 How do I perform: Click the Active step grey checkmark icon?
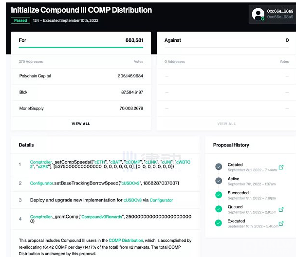tap(219, 181)
